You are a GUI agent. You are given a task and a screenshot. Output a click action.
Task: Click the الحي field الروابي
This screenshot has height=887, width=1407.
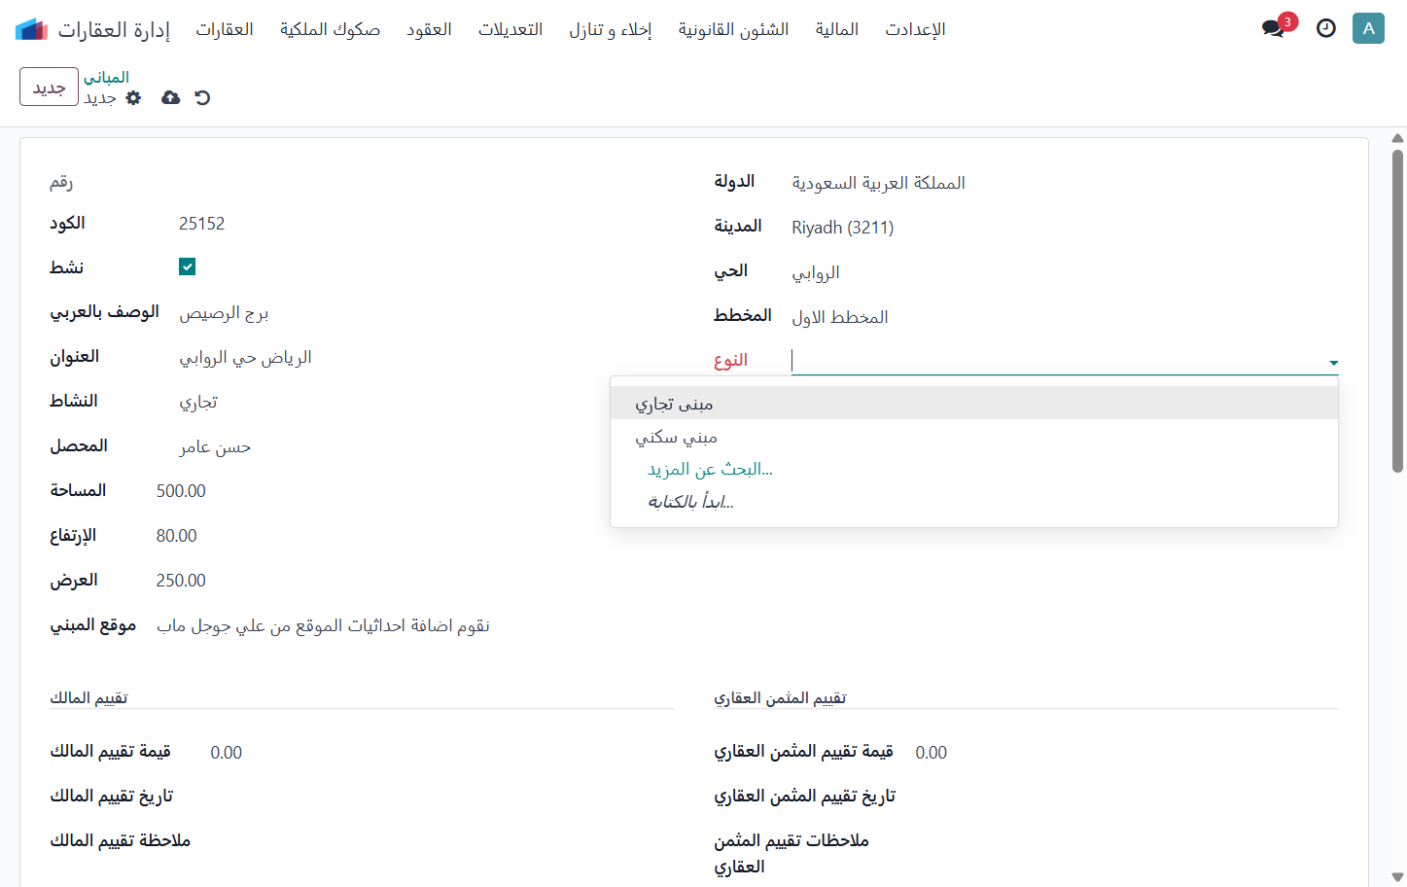tap(815, 272)
